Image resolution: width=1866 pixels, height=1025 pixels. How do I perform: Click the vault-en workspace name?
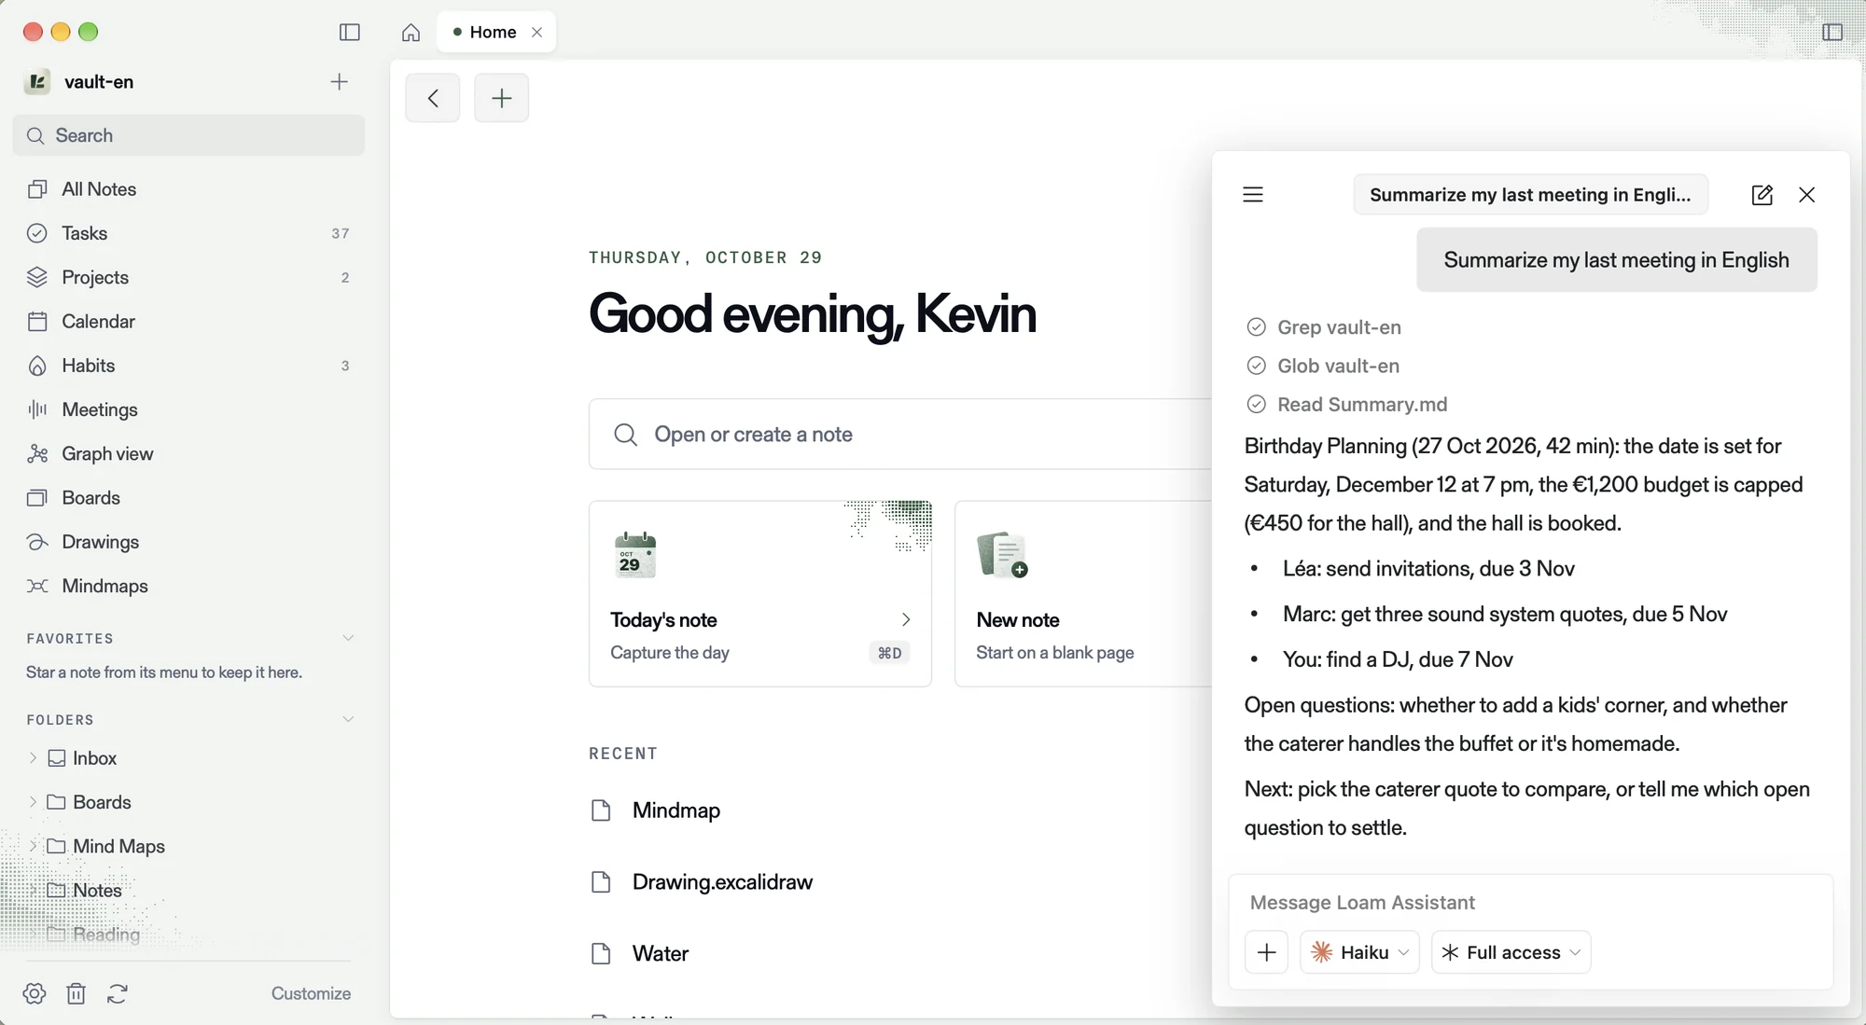99,82
